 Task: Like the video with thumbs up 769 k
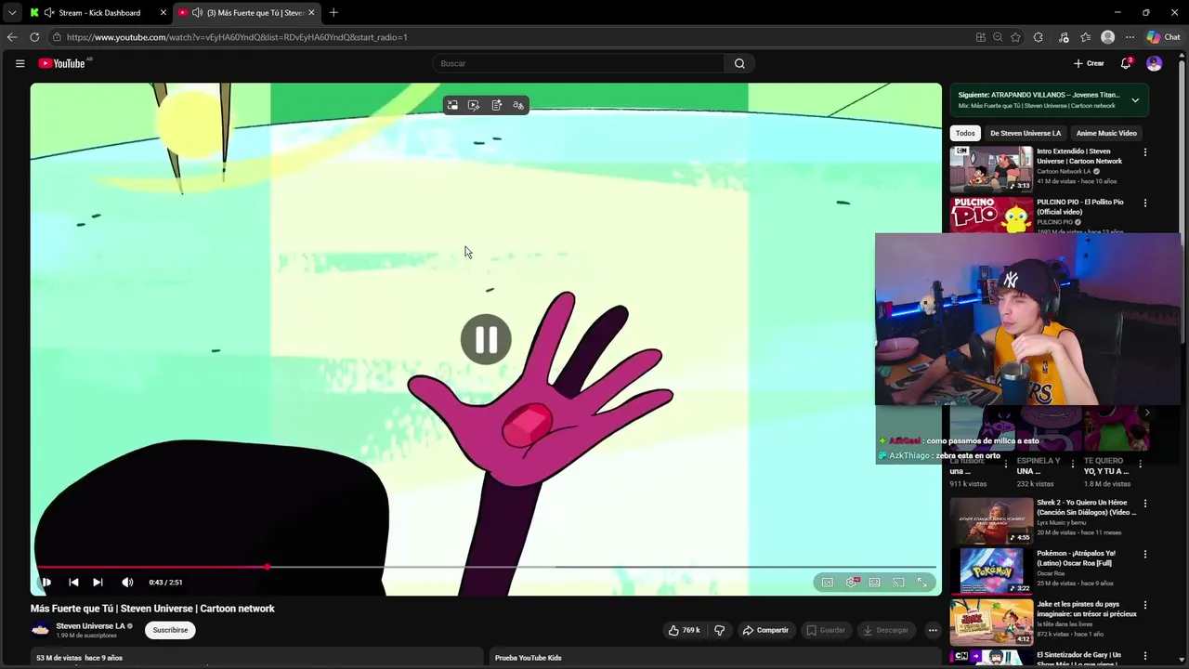685,630
